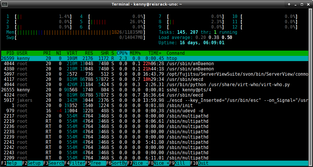Select the htop process row PID 26599
This screenshot has width=313, height=167.
click(x=155, y=58)
